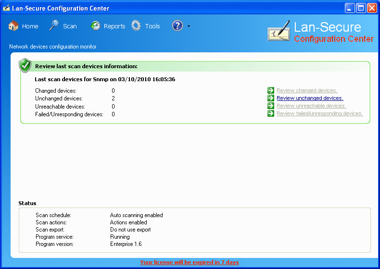The width and height of the screenshot is (380, 269).
Task: Click the green shield checkmark icon
Action: coord(25,65)
